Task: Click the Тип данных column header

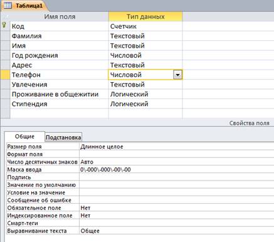Action: coord(145,16)
